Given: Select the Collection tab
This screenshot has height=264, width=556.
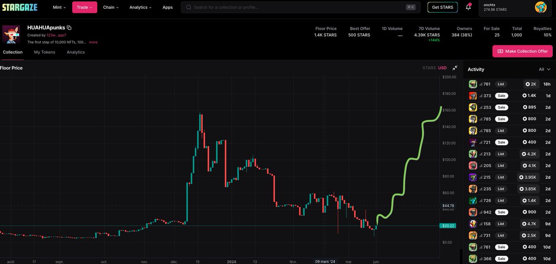Looking at the screenshot, I should pos(13,52).
